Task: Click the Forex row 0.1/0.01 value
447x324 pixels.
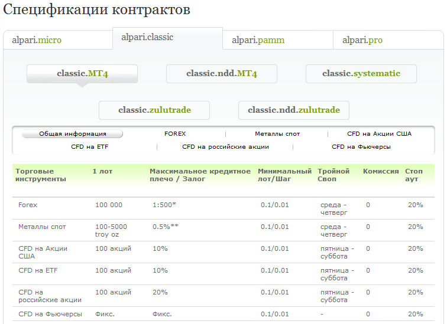Action: [274, 205]
